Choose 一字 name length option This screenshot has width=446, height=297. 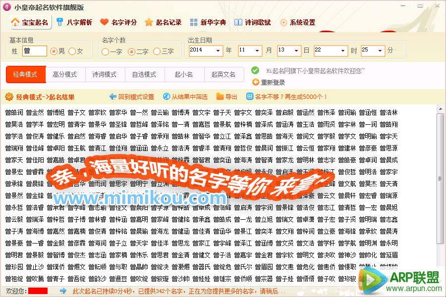point(105,51)
